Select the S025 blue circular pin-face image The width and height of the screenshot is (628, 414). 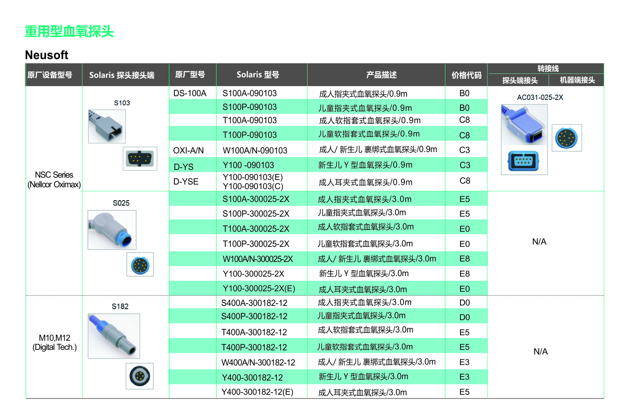coord(140,265)
